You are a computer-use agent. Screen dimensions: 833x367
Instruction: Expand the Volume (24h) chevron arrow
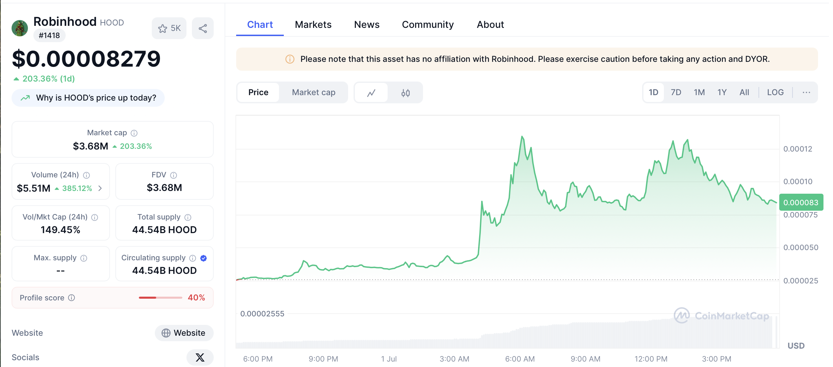[x=100, y=188]
